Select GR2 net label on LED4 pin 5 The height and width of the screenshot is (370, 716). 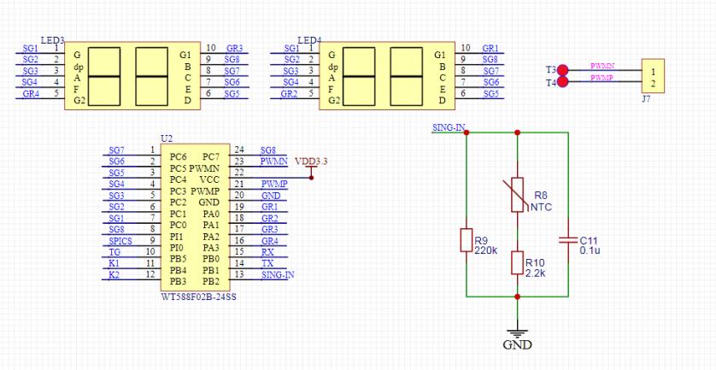tap(289, 94)
